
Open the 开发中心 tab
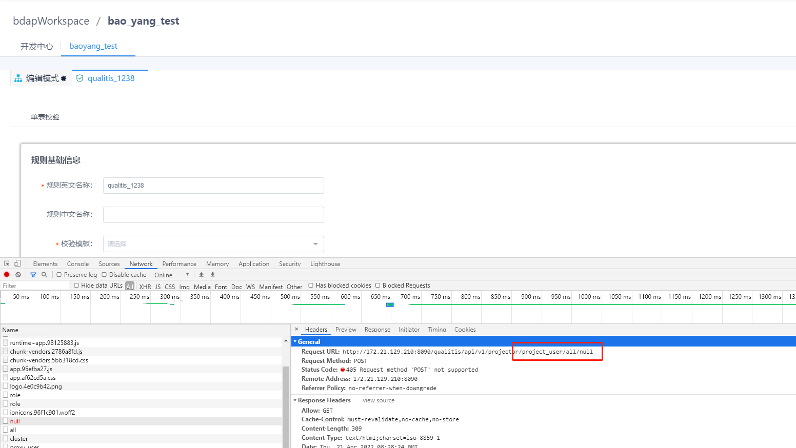click(x=37, y=46)
